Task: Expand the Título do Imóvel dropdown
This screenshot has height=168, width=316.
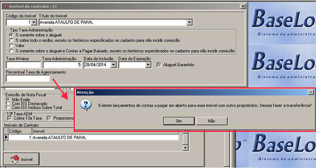Action: [x=189, y=22]
